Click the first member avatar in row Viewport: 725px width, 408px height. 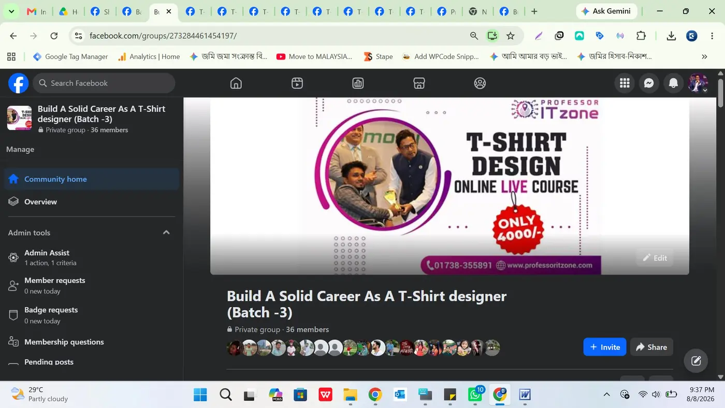(235, 348)
